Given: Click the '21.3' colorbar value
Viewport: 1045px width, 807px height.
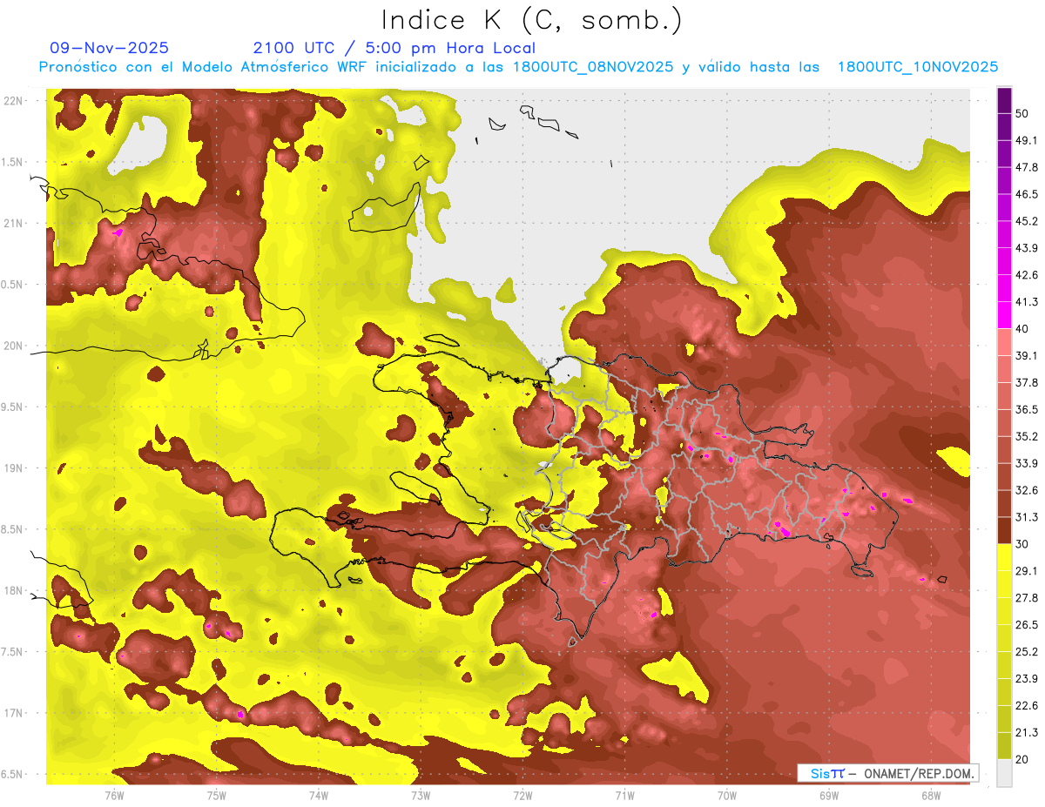Looking at the screenshot, I should click(x=1027, y=733).
